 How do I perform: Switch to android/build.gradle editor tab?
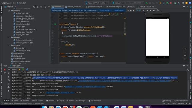[x=114, y=7]
